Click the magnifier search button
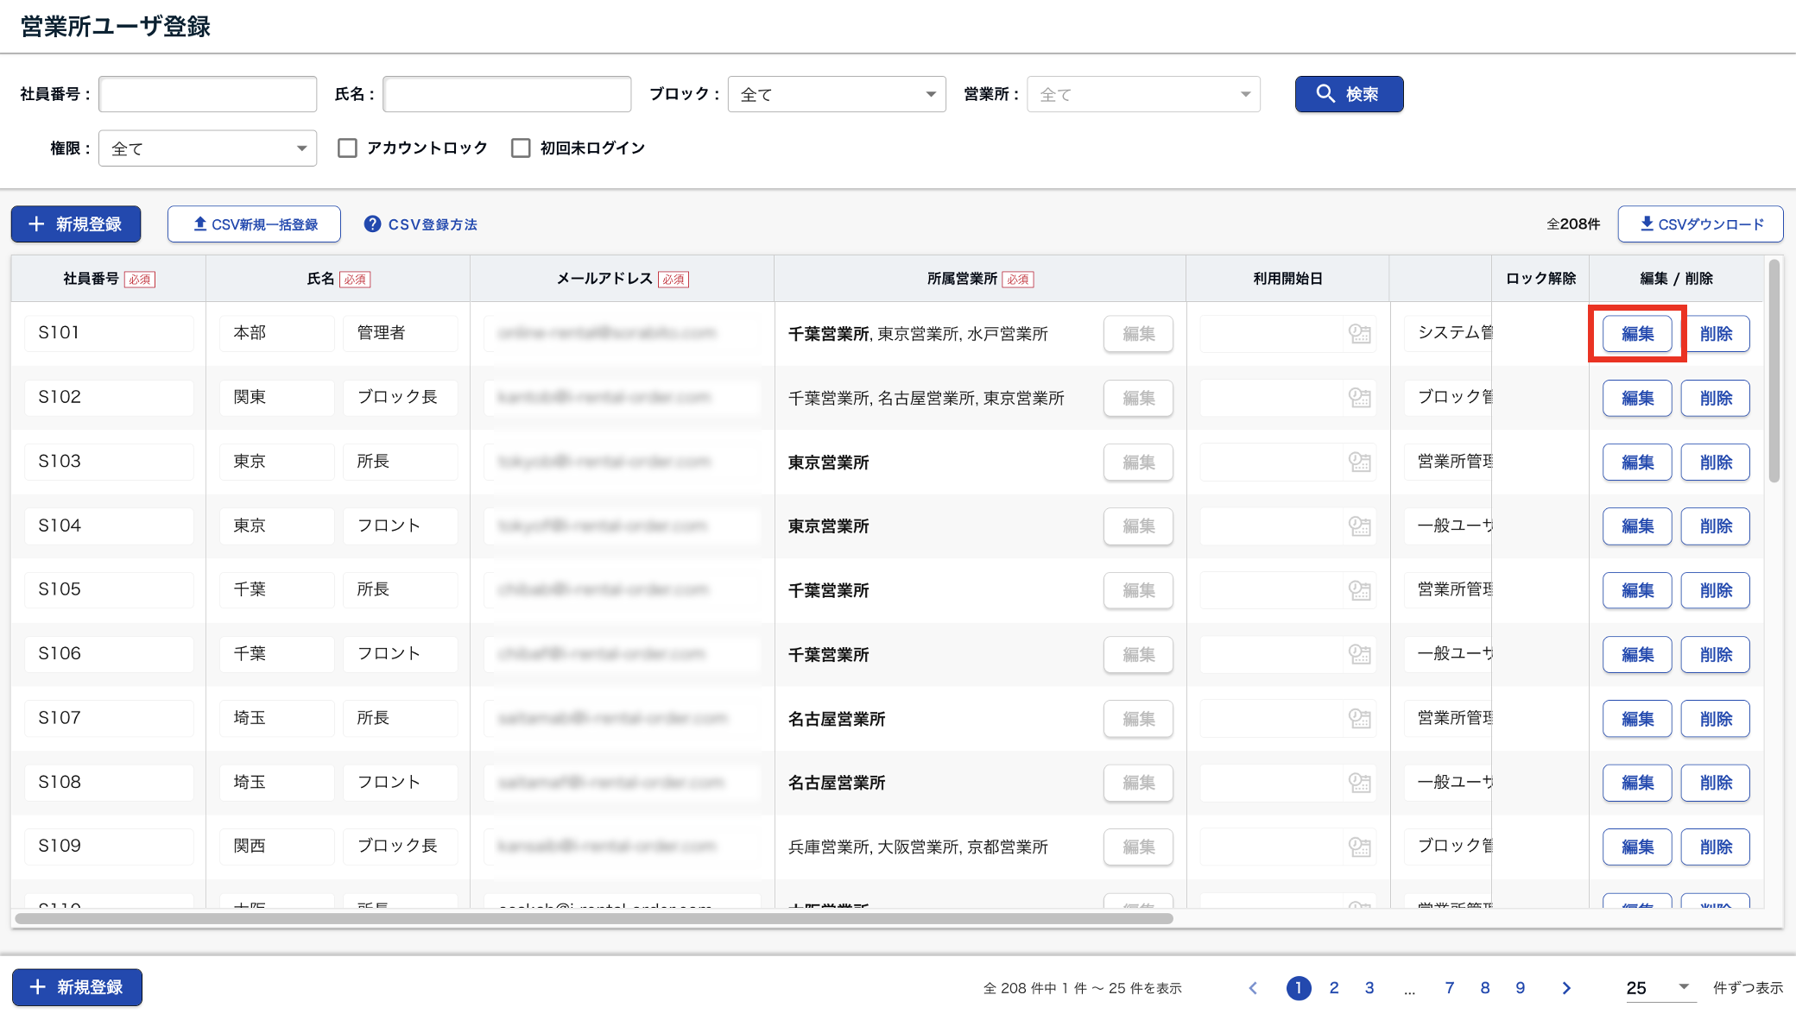The width and height of the screenshot is (1796, 1020). [1348, 94]
